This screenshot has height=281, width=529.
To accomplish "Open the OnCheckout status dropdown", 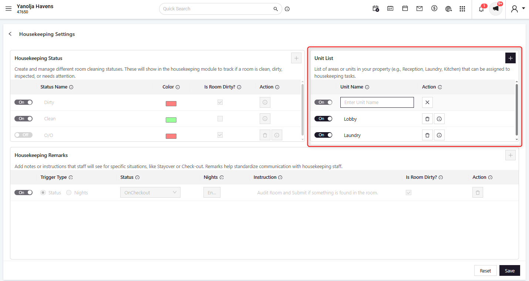I will point(150,193).
